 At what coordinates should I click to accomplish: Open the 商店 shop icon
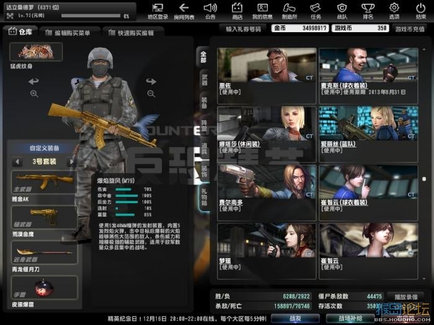(237, 11)
